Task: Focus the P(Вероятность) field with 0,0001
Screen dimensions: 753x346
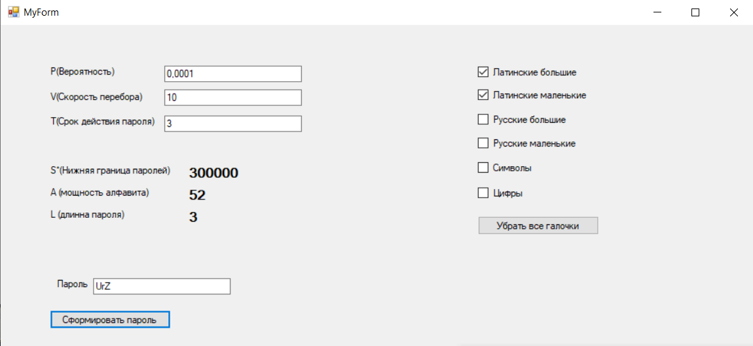Action: click(233, 74)
